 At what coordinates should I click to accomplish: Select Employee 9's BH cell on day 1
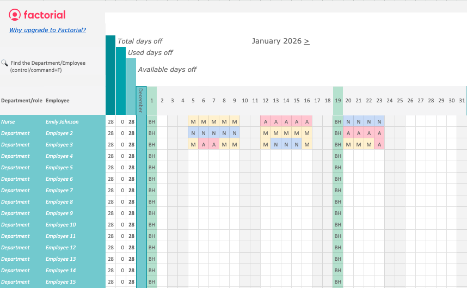click(x=152, y=213)
